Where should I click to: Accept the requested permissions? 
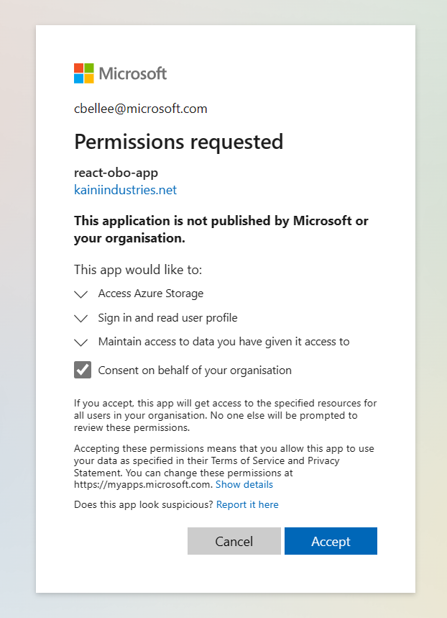(x=331, y=541)
